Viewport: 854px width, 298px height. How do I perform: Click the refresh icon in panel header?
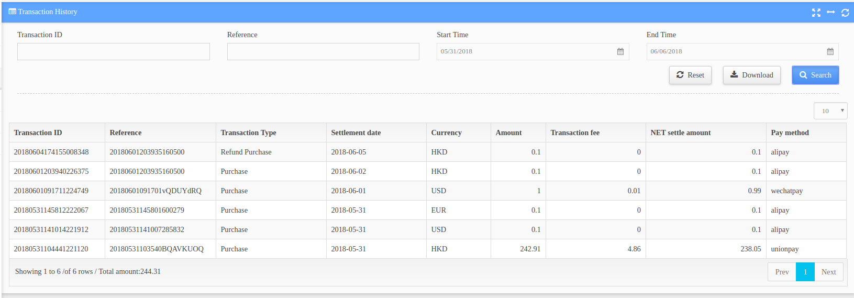click(x=845, y=13)
